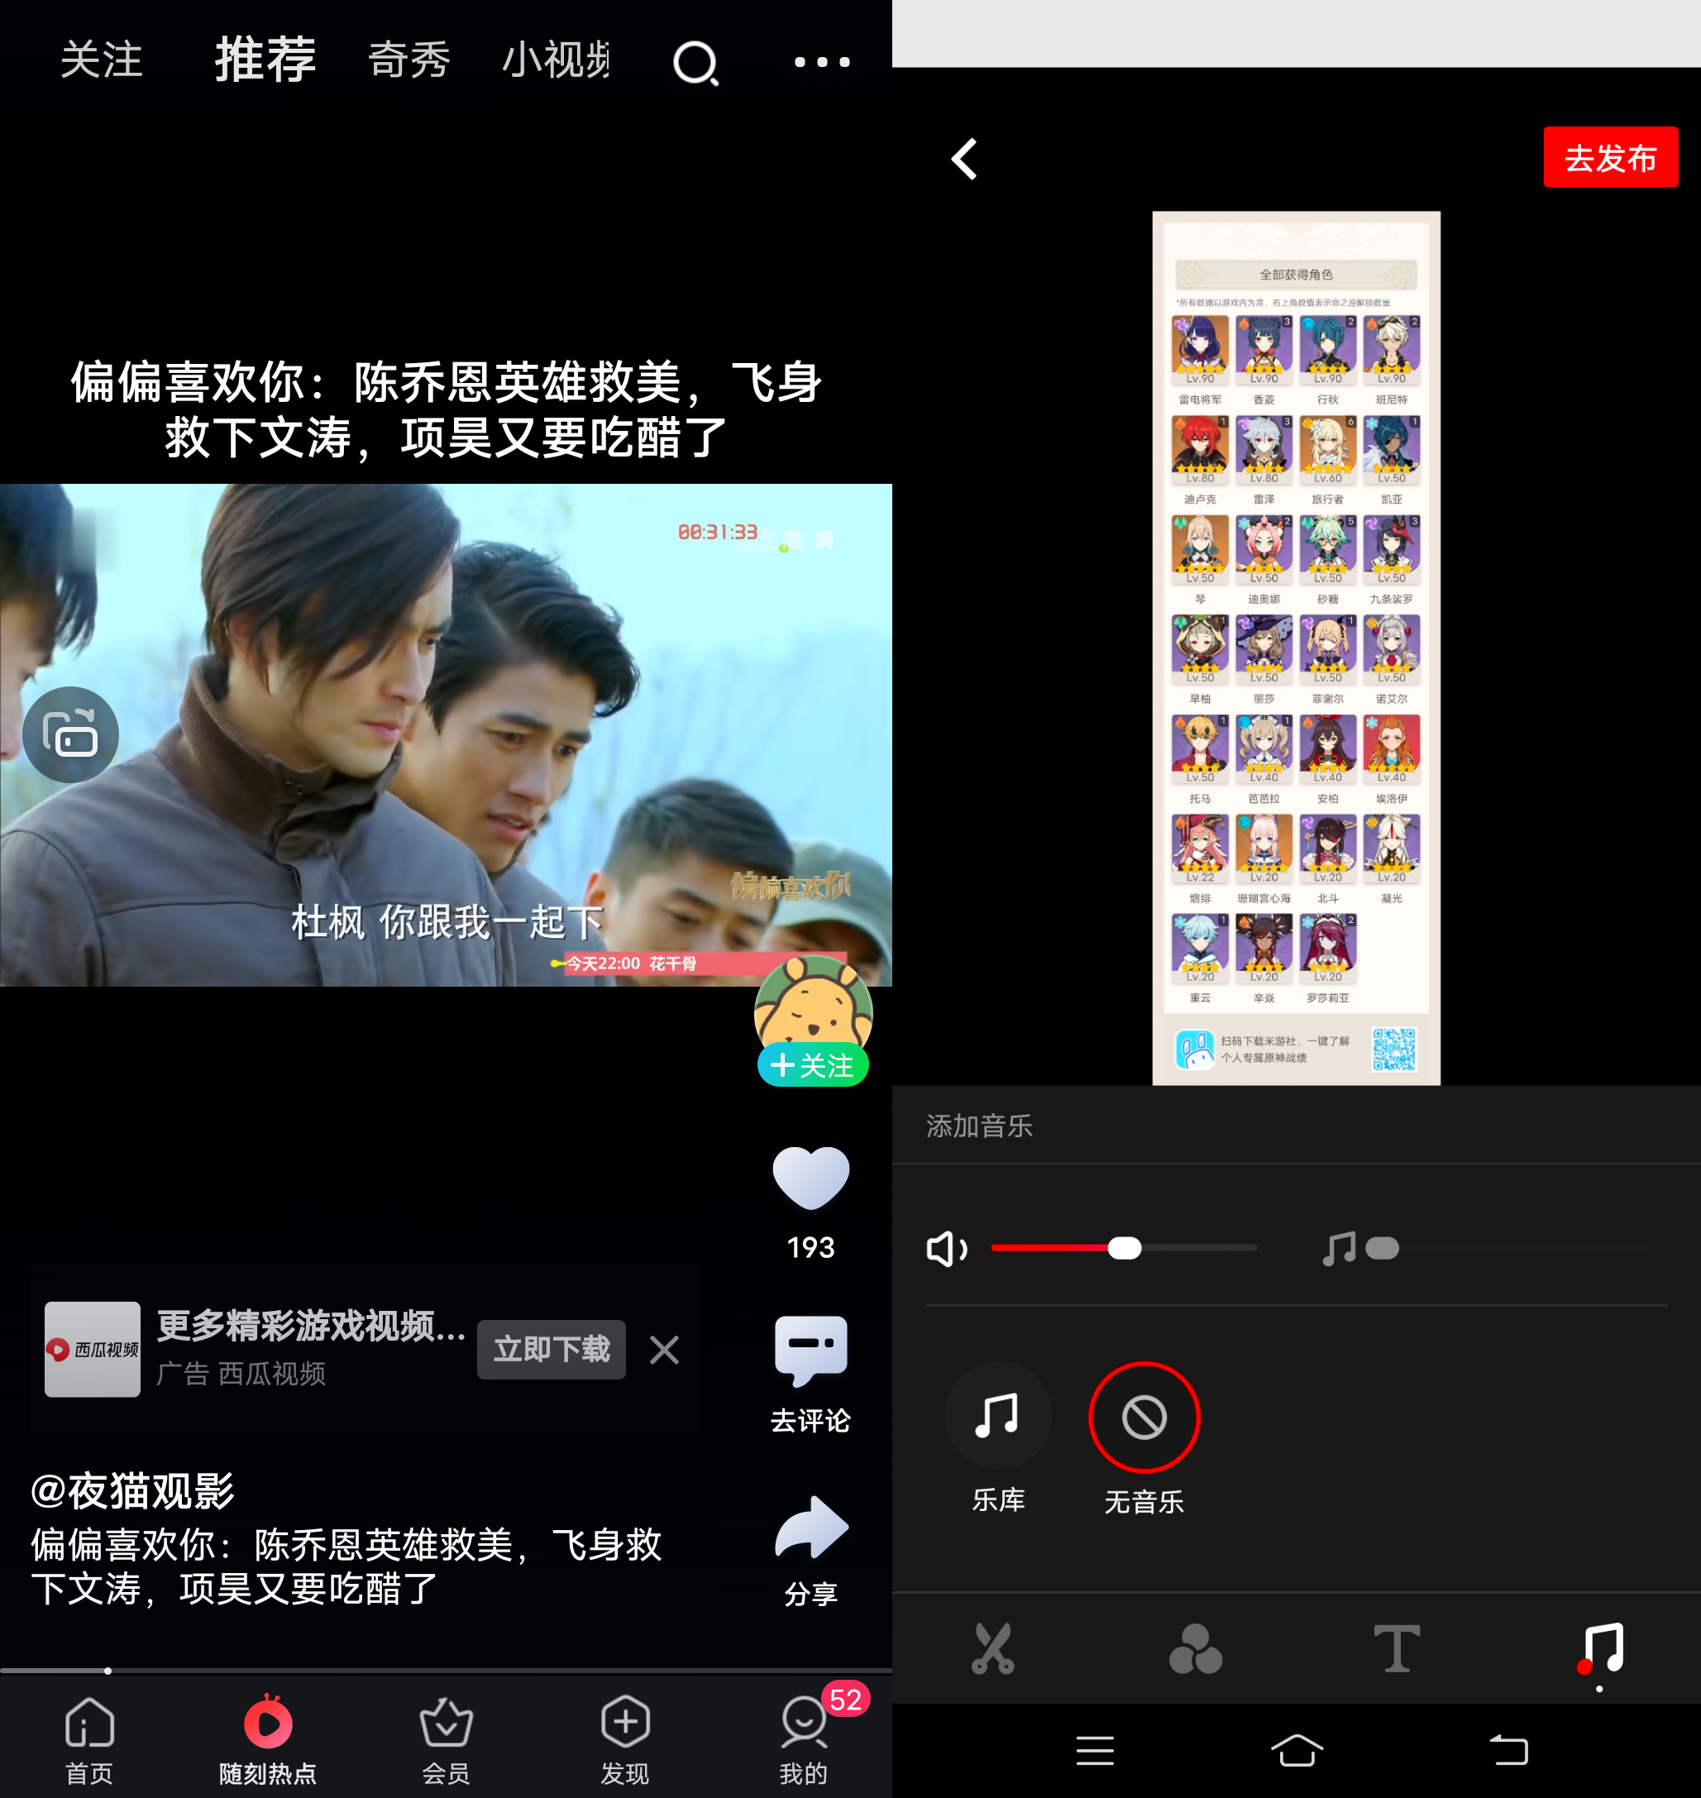The width and height of the screenshot is (1701, 1798).
Task: Follow uploader with green 关注 button
Action: click(812, 1064)
